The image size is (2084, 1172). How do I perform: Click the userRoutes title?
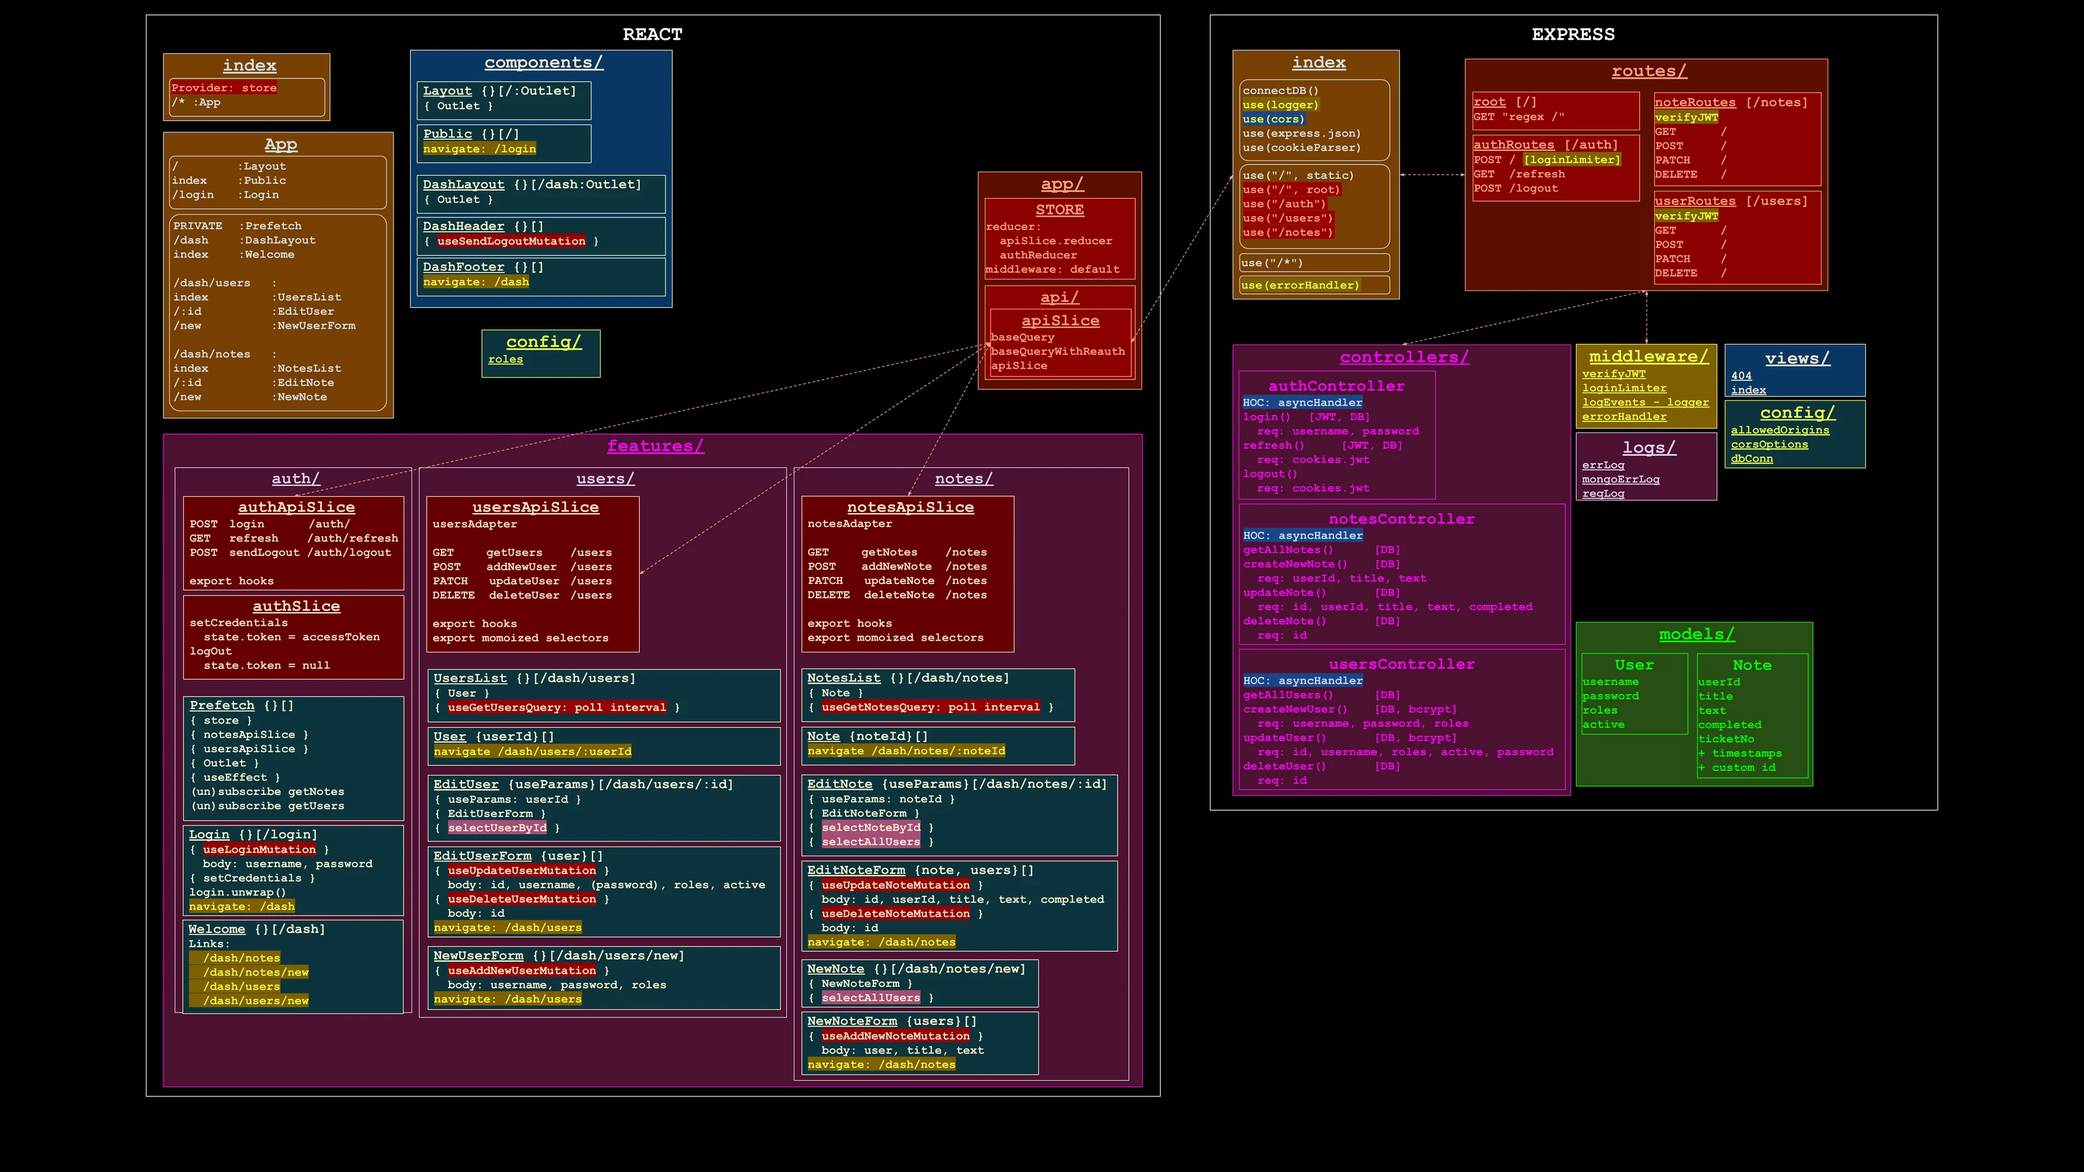1695,201
